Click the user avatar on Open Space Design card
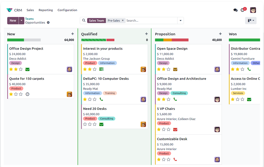The image size is (264, 167). tap(217, 69)
